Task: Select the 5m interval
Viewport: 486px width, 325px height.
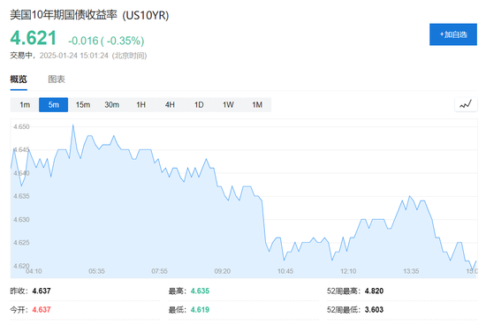Action: point(53,105)
